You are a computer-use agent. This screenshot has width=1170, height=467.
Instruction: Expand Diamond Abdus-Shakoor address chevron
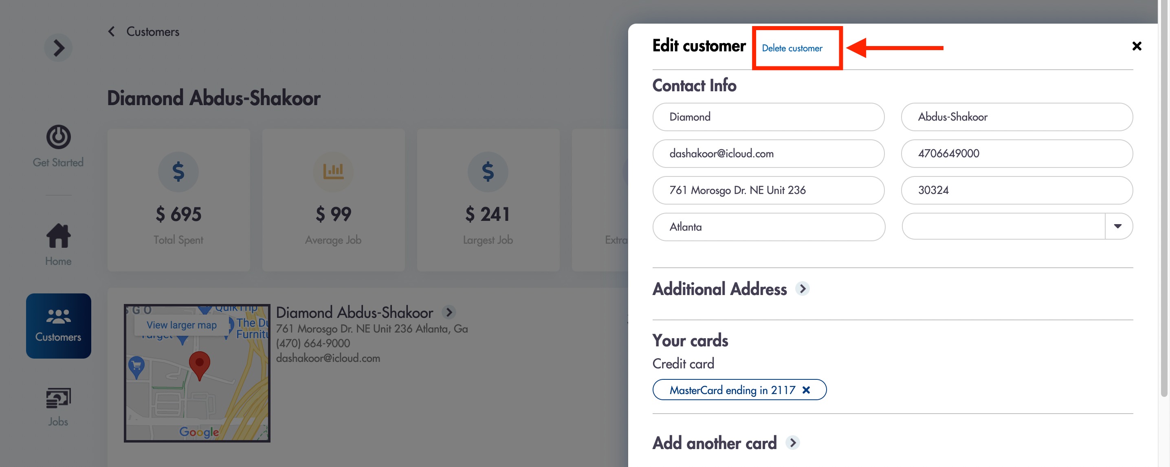449,313
